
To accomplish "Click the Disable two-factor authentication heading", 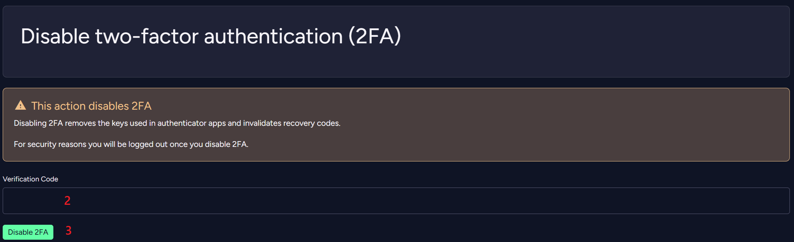I will coord(212,36).
